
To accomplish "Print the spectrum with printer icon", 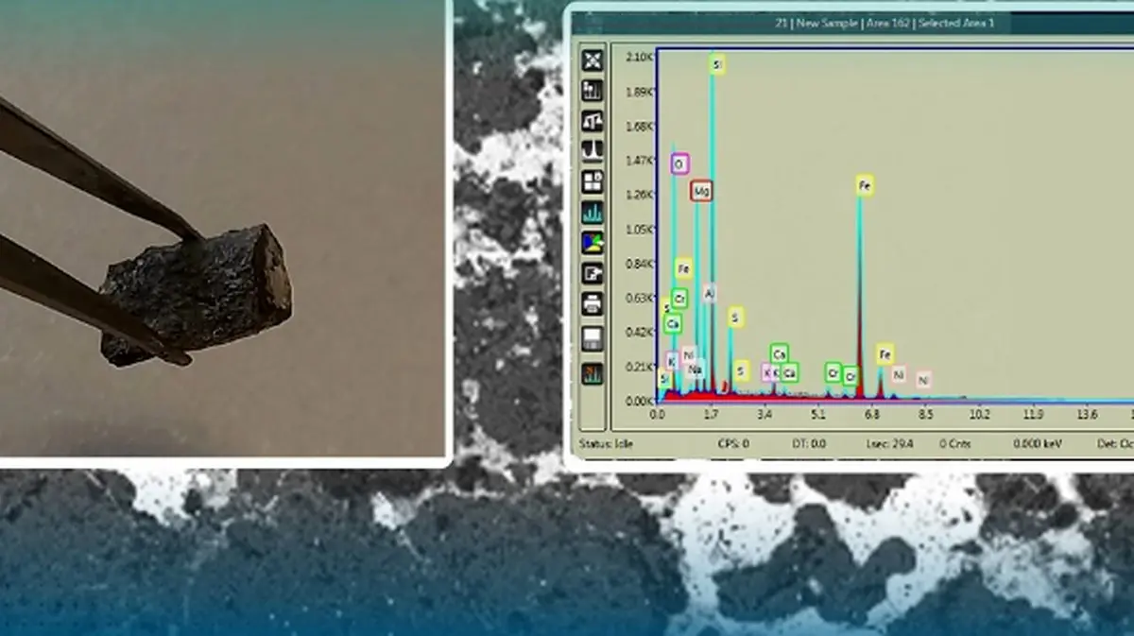I will [x=593, y=304].
